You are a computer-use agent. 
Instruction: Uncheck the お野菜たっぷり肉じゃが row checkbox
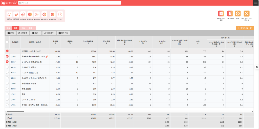[x=7, y=51]
